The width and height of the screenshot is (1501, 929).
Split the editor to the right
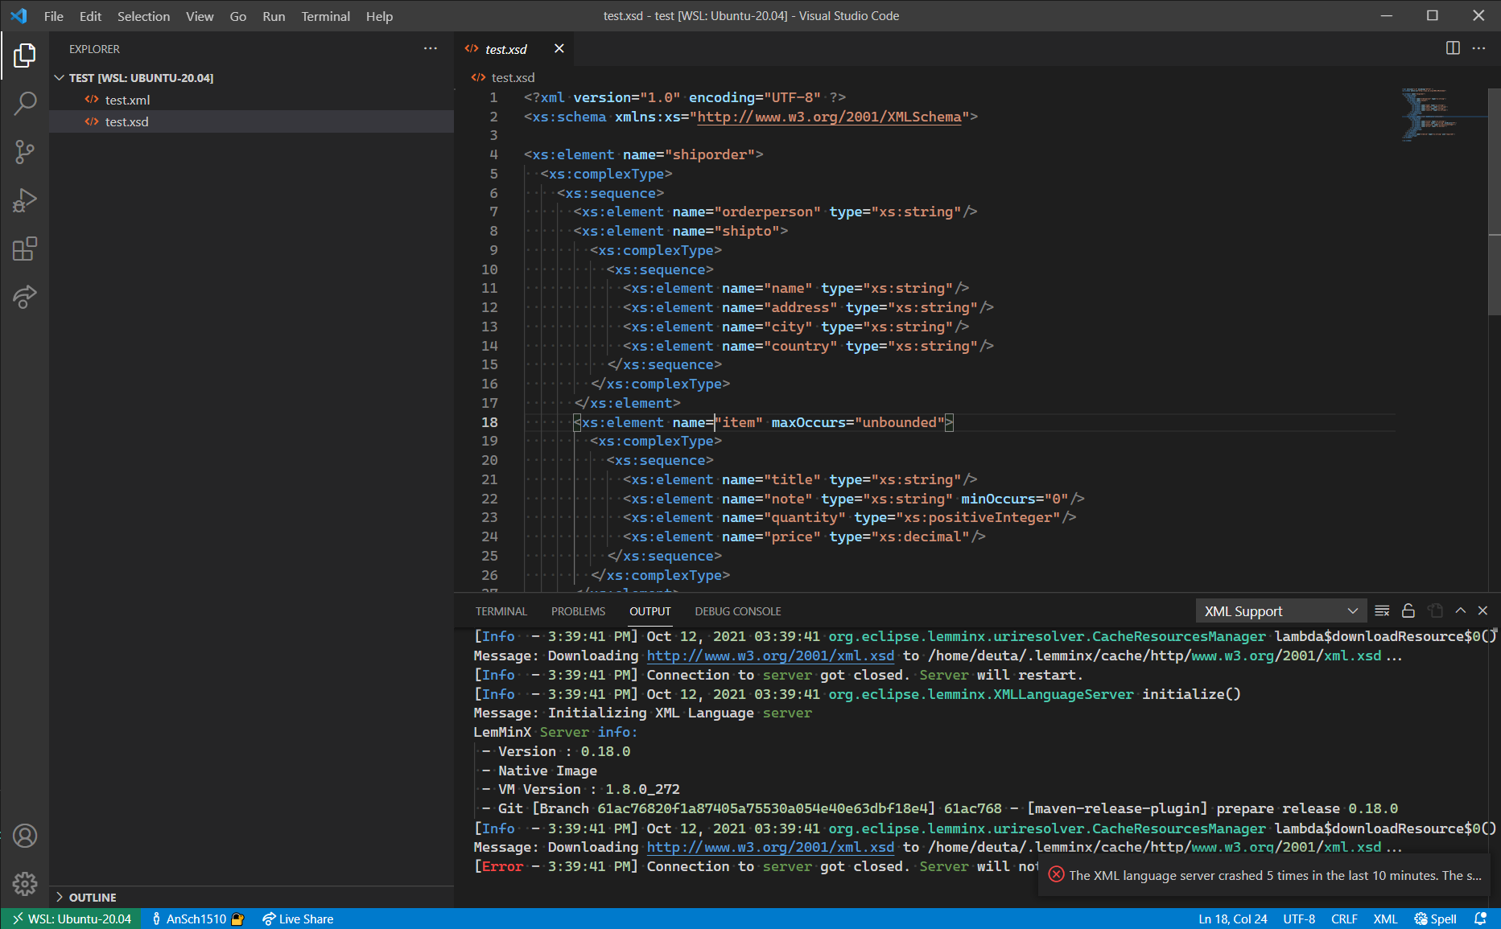point(1453,48)
